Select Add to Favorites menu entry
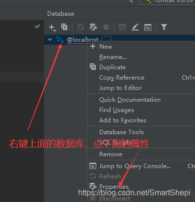Image resolution: width=195 pixels, height=202 pixels. [x=141, y=120]
